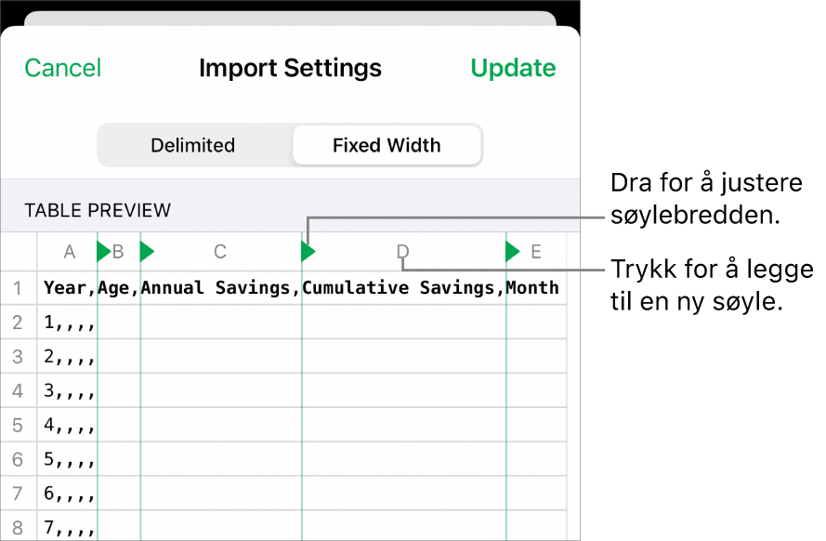Image resolution: width=826 pixels, height=541 pixels.
Task: Click the green arrow marker left of column D
Action: click(308, 251)
